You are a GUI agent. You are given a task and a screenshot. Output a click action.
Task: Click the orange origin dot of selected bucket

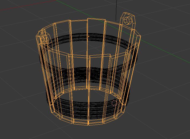click(x=89, y=36)
